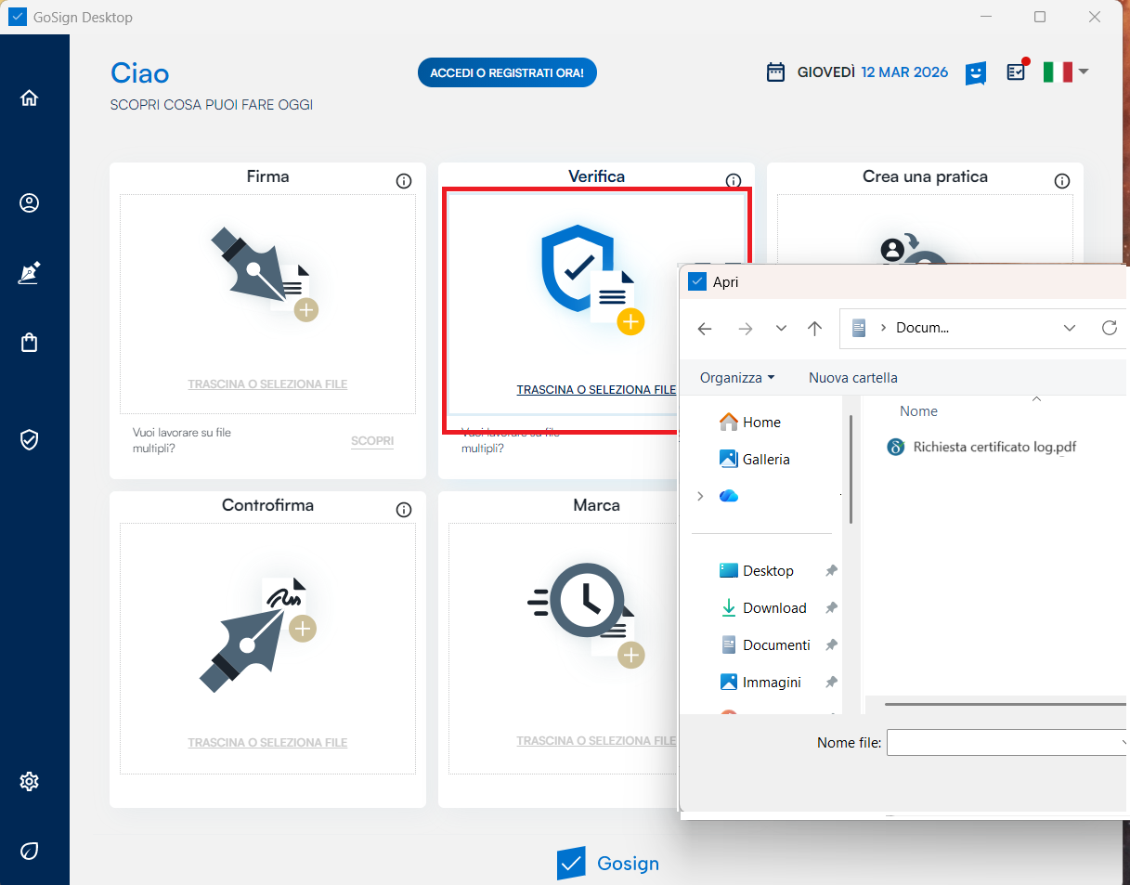Open the checklist notifications icon

(x=1017, y=72)
